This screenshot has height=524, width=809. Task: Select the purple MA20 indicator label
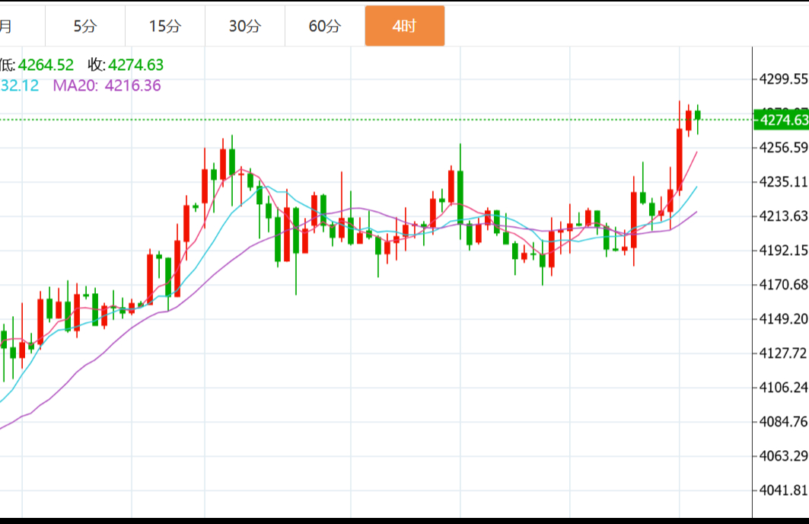75,85
